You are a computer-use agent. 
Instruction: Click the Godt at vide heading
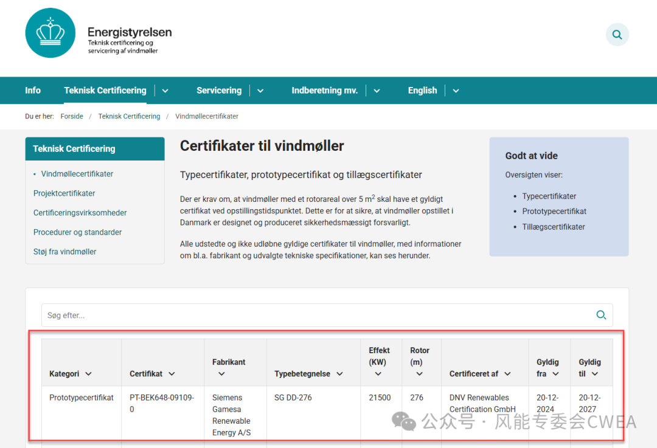coord(531,156)
